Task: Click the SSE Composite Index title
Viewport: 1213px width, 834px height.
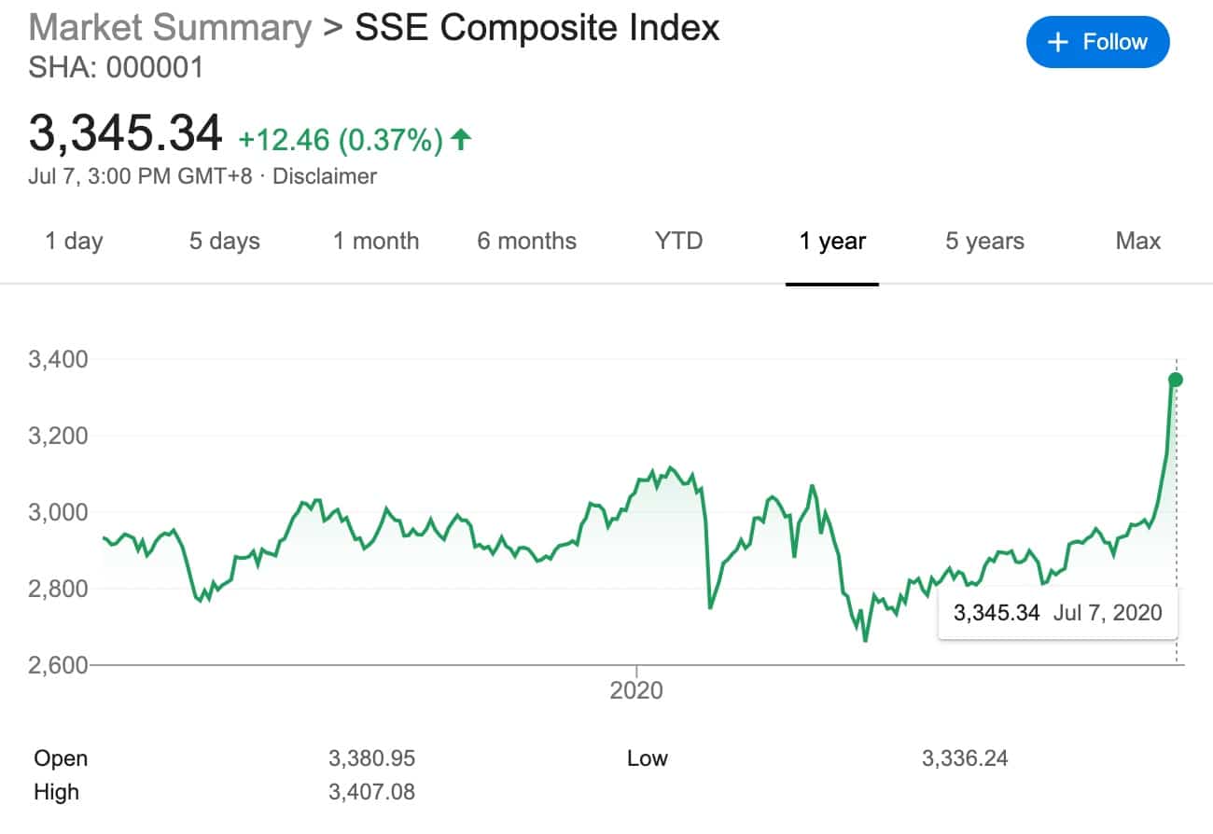Action: (537, 28)
